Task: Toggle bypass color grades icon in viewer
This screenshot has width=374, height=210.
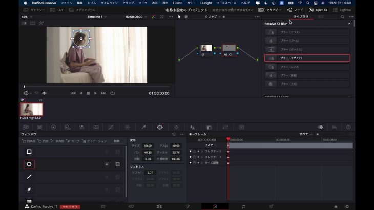Action: coord(153,17)
